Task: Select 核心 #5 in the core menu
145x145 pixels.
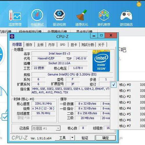Action: pos(128,114)
